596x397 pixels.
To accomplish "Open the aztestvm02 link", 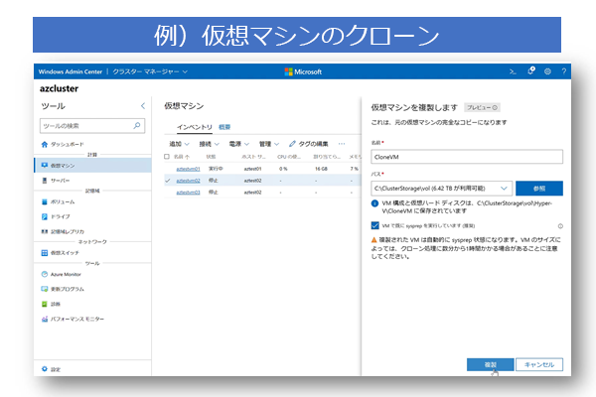I will coord(188,181).
